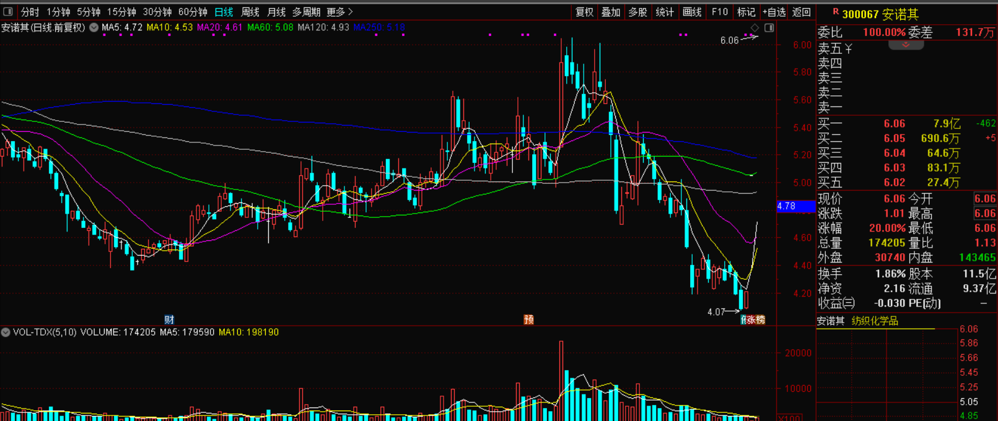This screenshot has height=421, width=998.
Task: Click the 涨榜 marker icon at chart bottom
Action: point(755,319)
